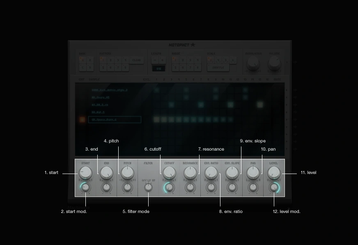358x245 pixels.
Task: Expand arrow at right of GB_Space_Bass_G row
Action: click(287, 119)
